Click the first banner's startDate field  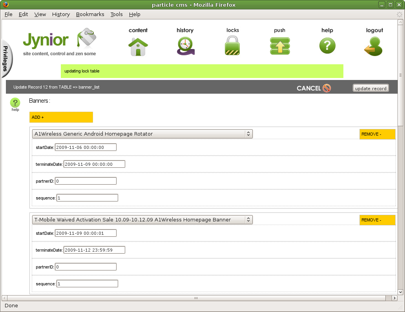click(86, 147)
